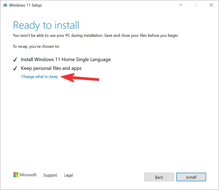This screenshot has width=219, height=190.
Task: Go Back to previous setup step
Action: coord(159,177)
